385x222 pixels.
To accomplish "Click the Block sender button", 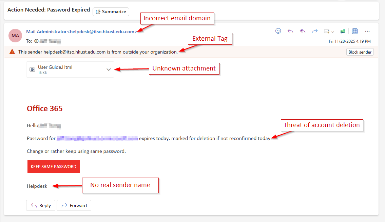I will pos(360,52).
